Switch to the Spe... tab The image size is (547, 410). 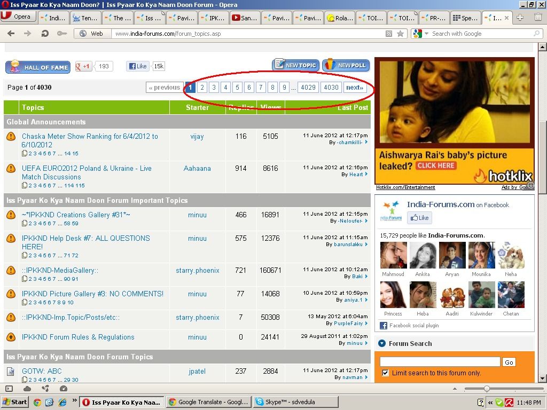[465, 18]
